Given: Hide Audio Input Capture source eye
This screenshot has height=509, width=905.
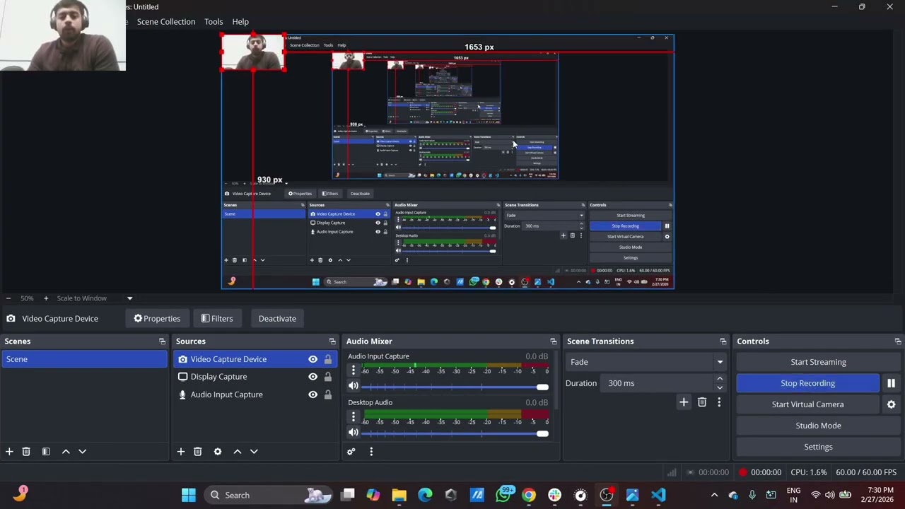Looking at the screenshot, I should pyautogui.click(x=313, y=394).
